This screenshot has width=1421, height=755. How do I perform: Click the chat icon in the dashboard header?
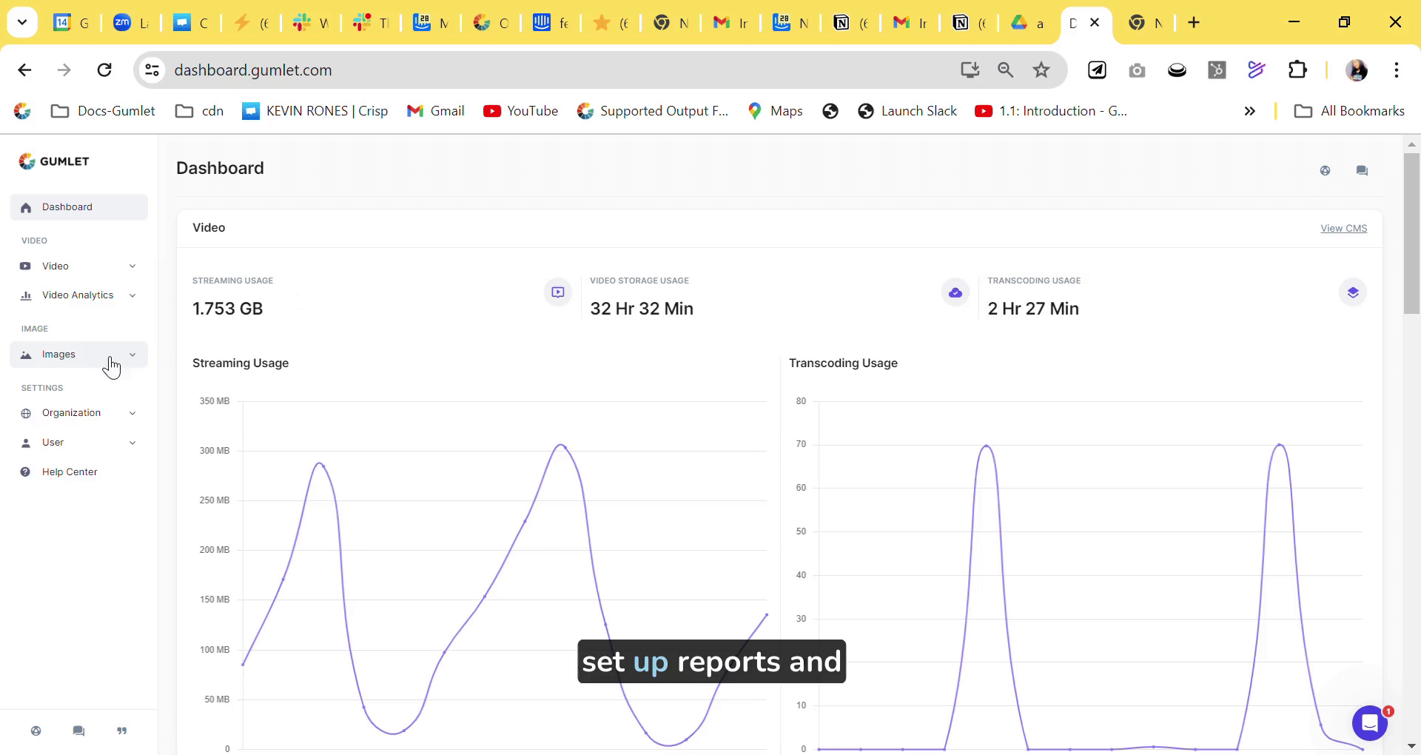tap(1362, 171)
